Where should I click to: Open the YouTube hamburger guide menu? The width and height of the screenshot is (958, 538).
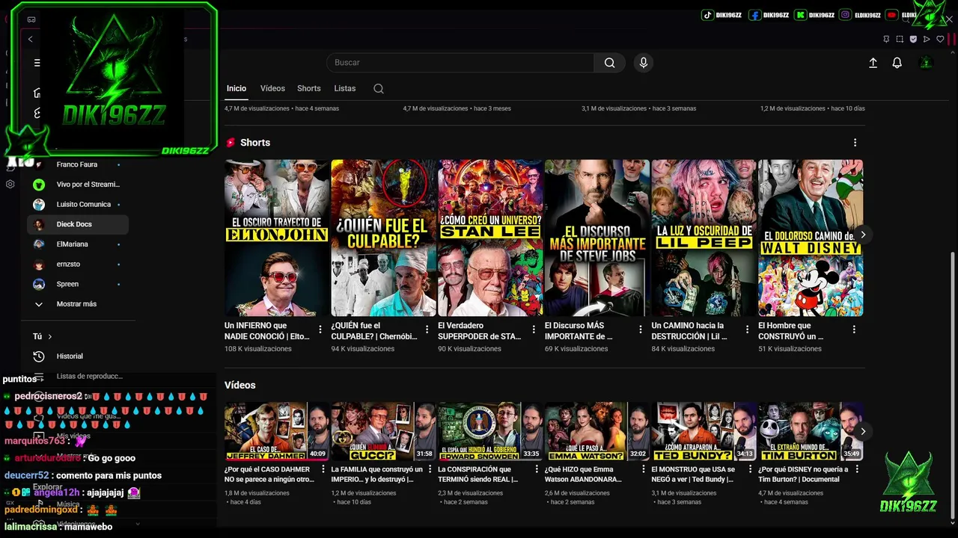pyautogui.click(x=37, y=63)
